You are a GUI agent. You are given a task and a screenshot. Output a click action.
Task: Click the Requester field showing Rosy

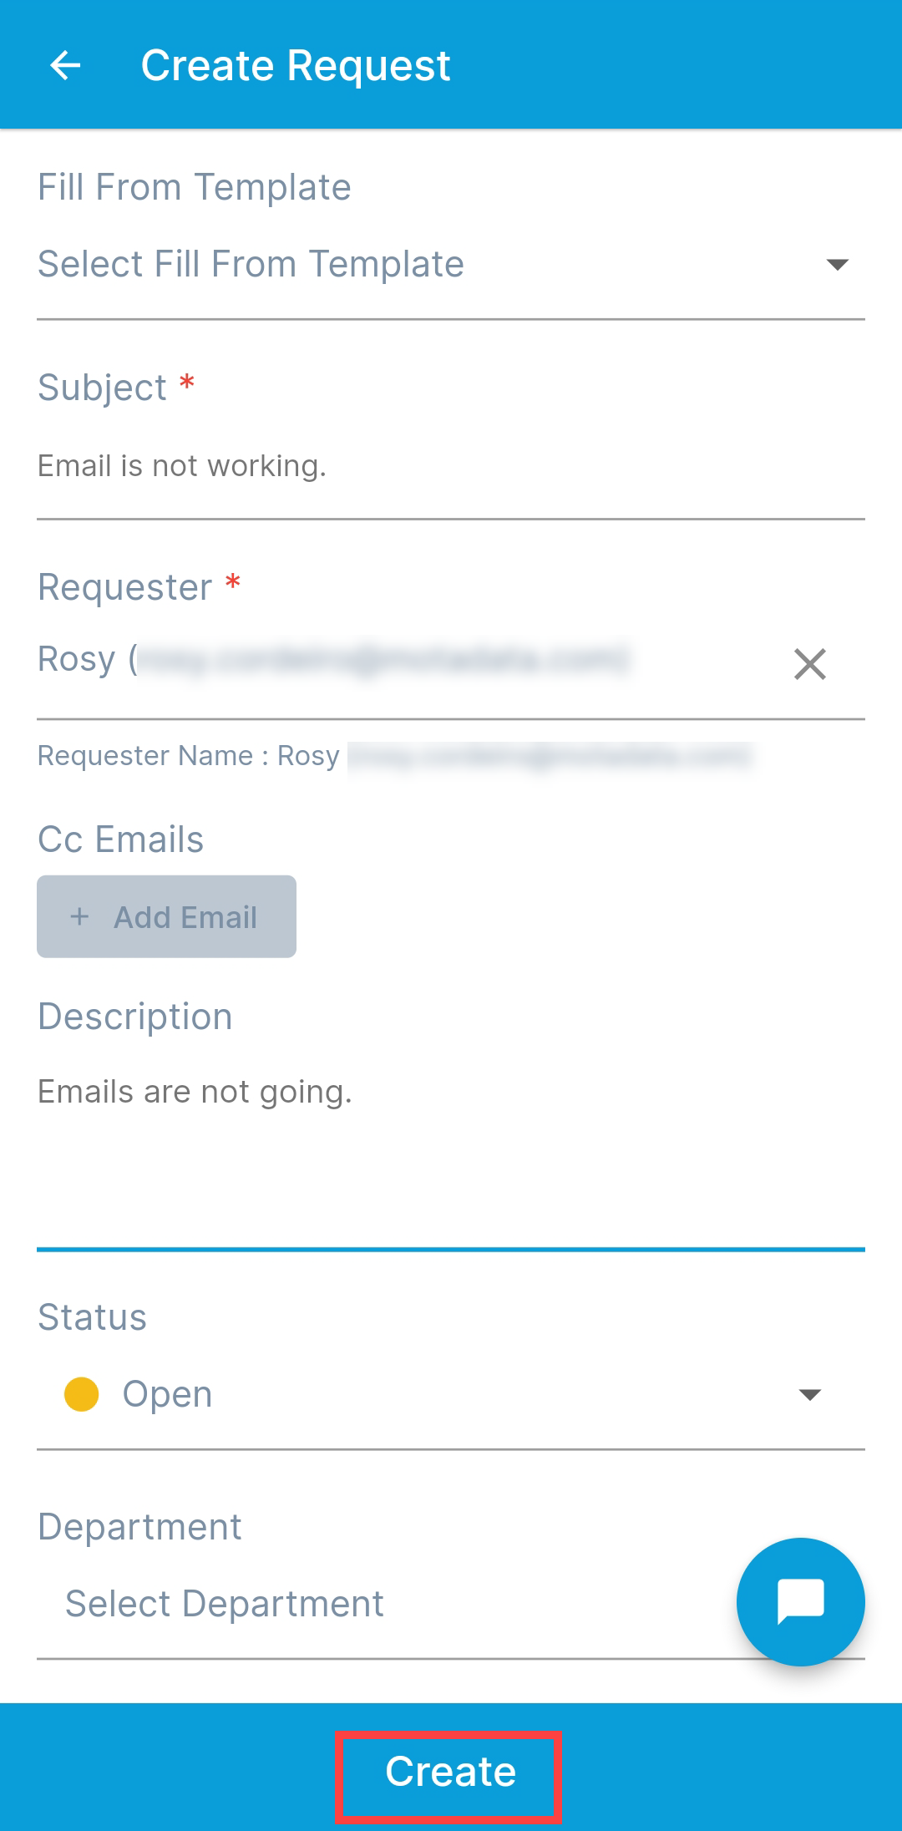(334, 660)
